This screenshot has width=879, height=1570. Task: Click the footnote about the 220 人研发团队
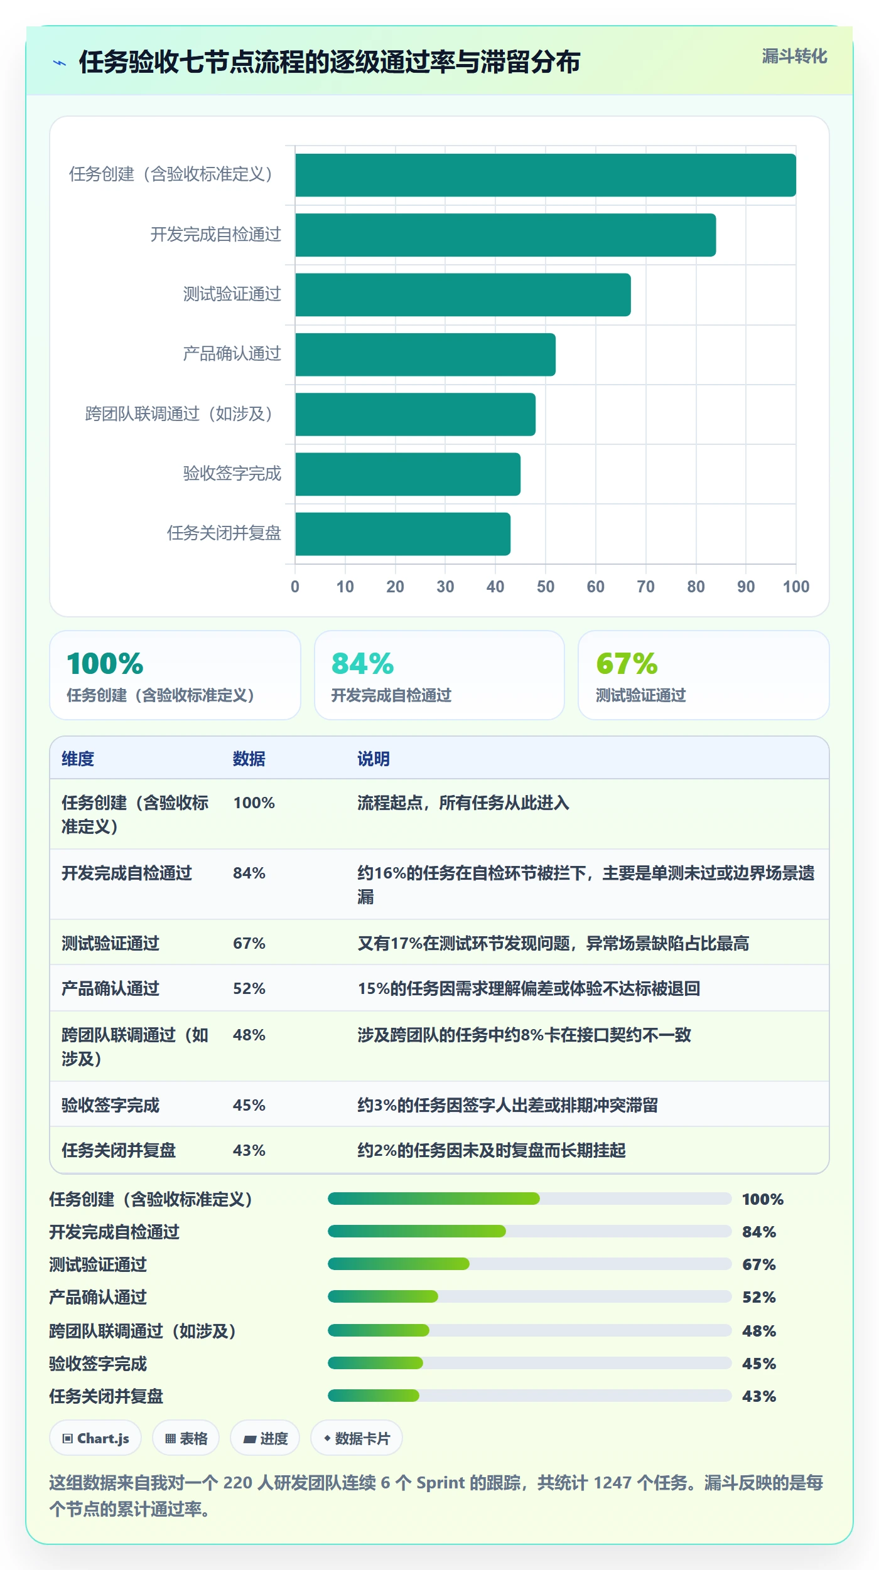[x=436, y=1495]
